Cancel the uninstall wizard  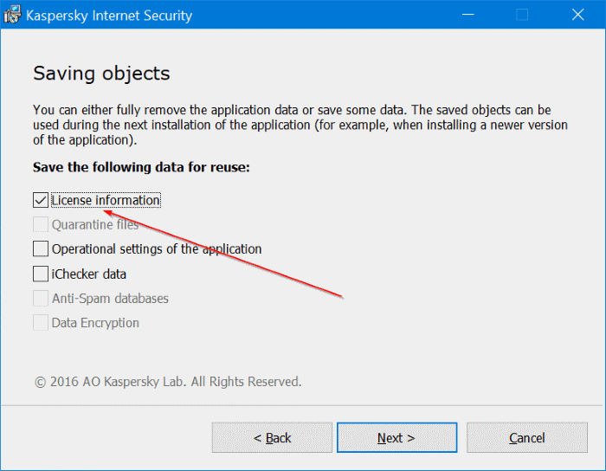(526, 437)
